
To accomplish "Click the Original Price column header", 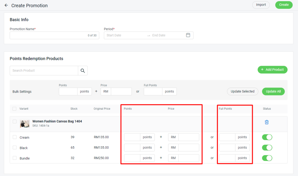I will (x=102, y=109).
